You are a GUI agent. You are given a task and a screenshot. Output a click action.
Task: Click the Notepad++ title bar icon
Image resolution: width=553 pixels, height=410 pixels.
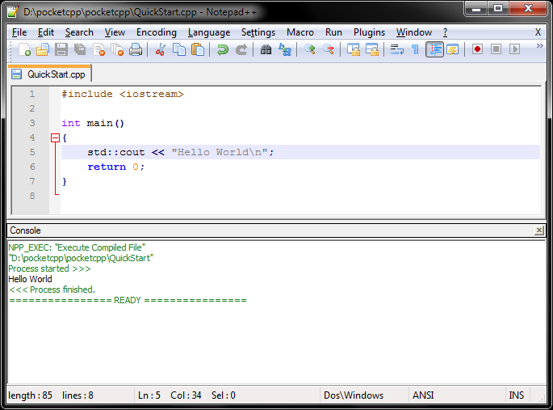(14, 11)
